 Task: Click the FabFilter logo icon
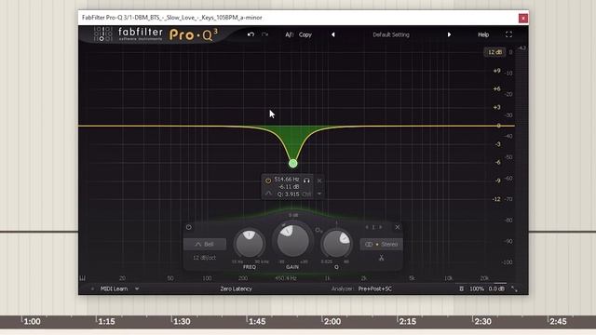(x=103, y=33)
